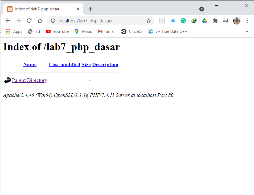This screenshot has height=195, width=254.
Task: Open the Gmail bookmark
Action: point(106,31)
